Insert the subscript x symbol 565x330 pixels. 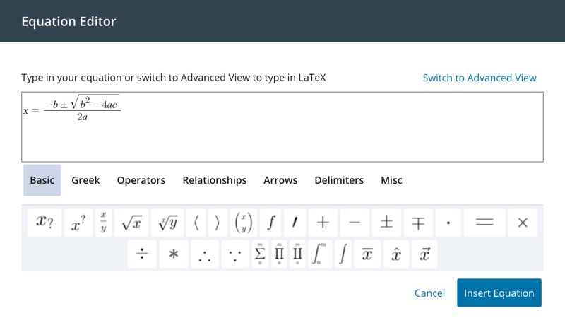[44, 223]
